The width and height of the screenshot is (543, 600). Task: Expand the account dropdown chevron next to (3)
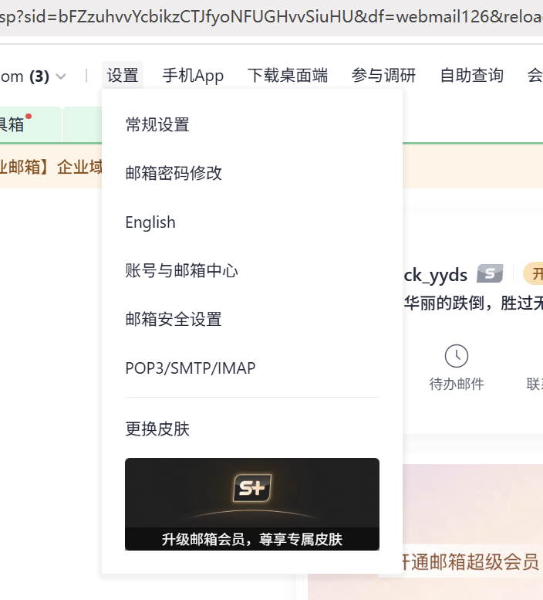[x=61, y=76]
